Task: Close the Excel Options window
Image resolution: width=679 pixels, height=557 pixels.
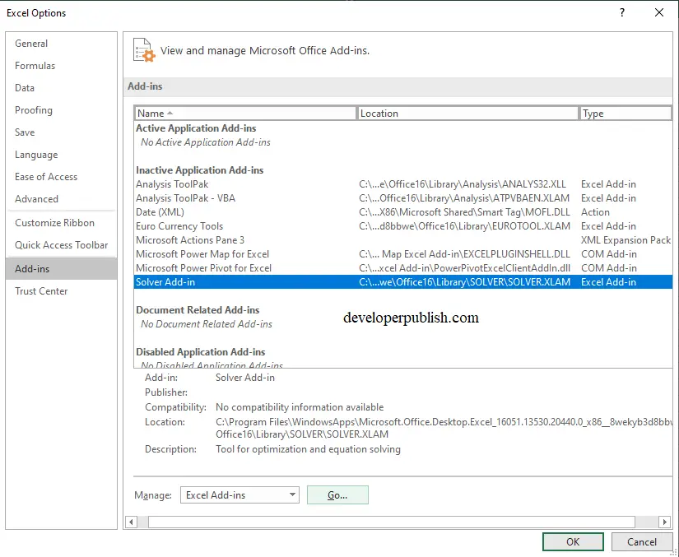Action: 659,12
